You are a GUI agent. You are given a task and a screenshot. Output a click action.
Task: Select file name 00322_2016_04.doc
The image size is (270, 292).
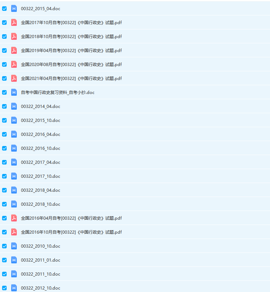point(41,134)
